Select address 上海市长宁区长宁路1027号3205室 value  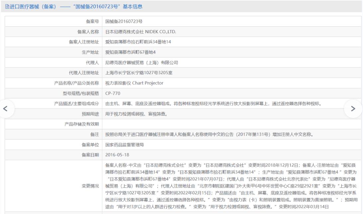[139, 73]
